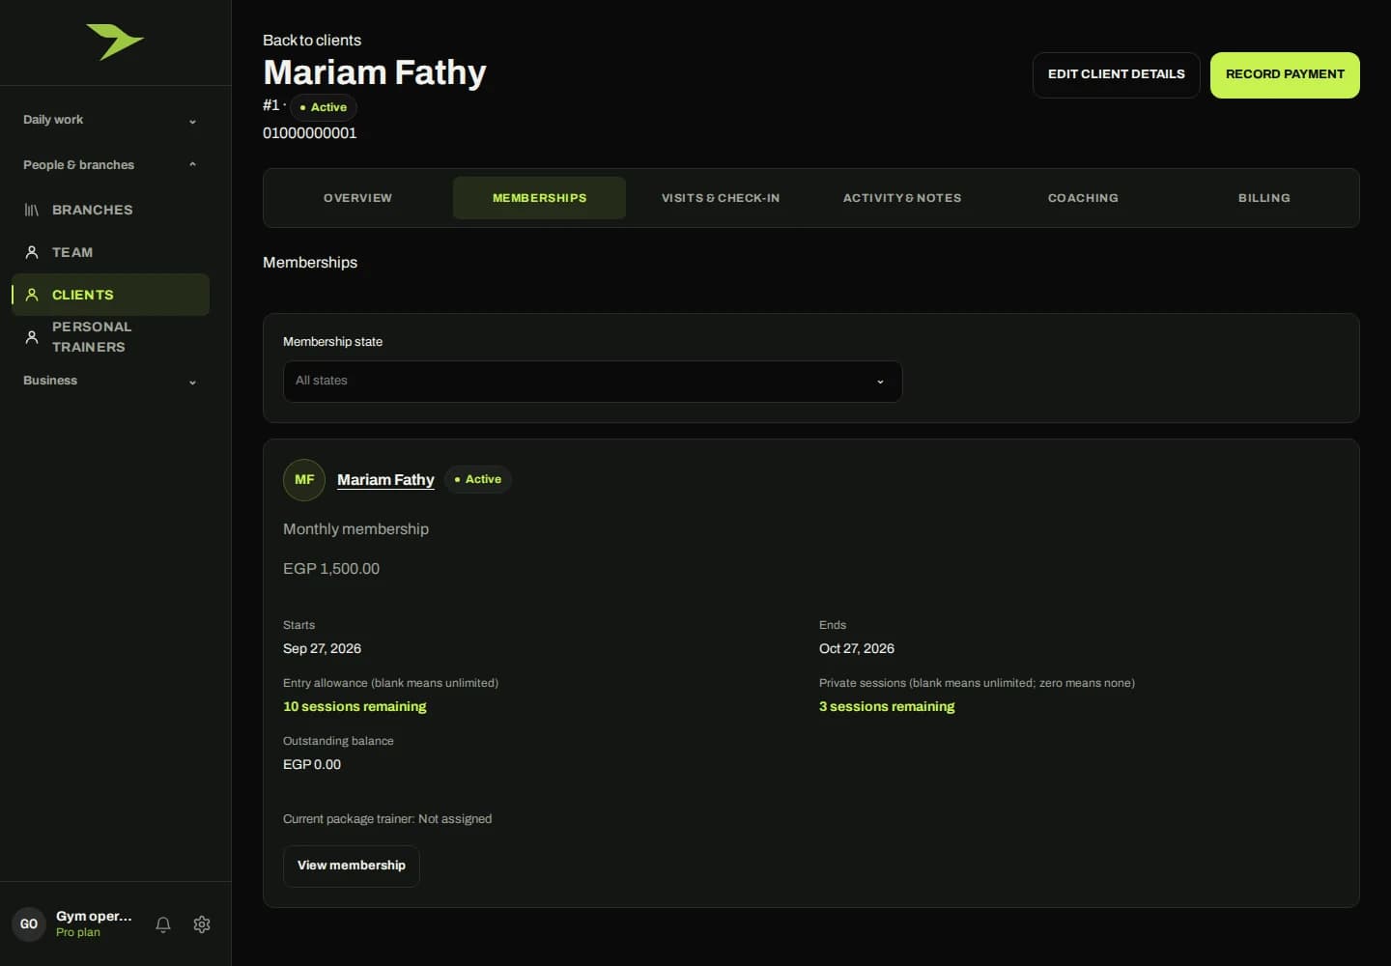This screenshot has width=1391, height=966.
Task: Click the outstanding balance 'EGP 0.00'
Action: (312, 765)
